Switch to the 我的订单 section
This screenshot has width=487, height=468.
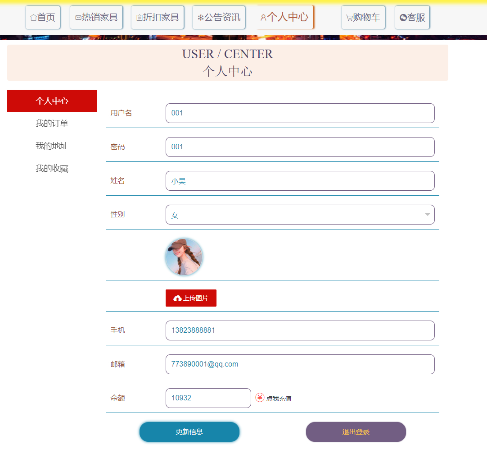pyautogui.click(x=52, y=123)
